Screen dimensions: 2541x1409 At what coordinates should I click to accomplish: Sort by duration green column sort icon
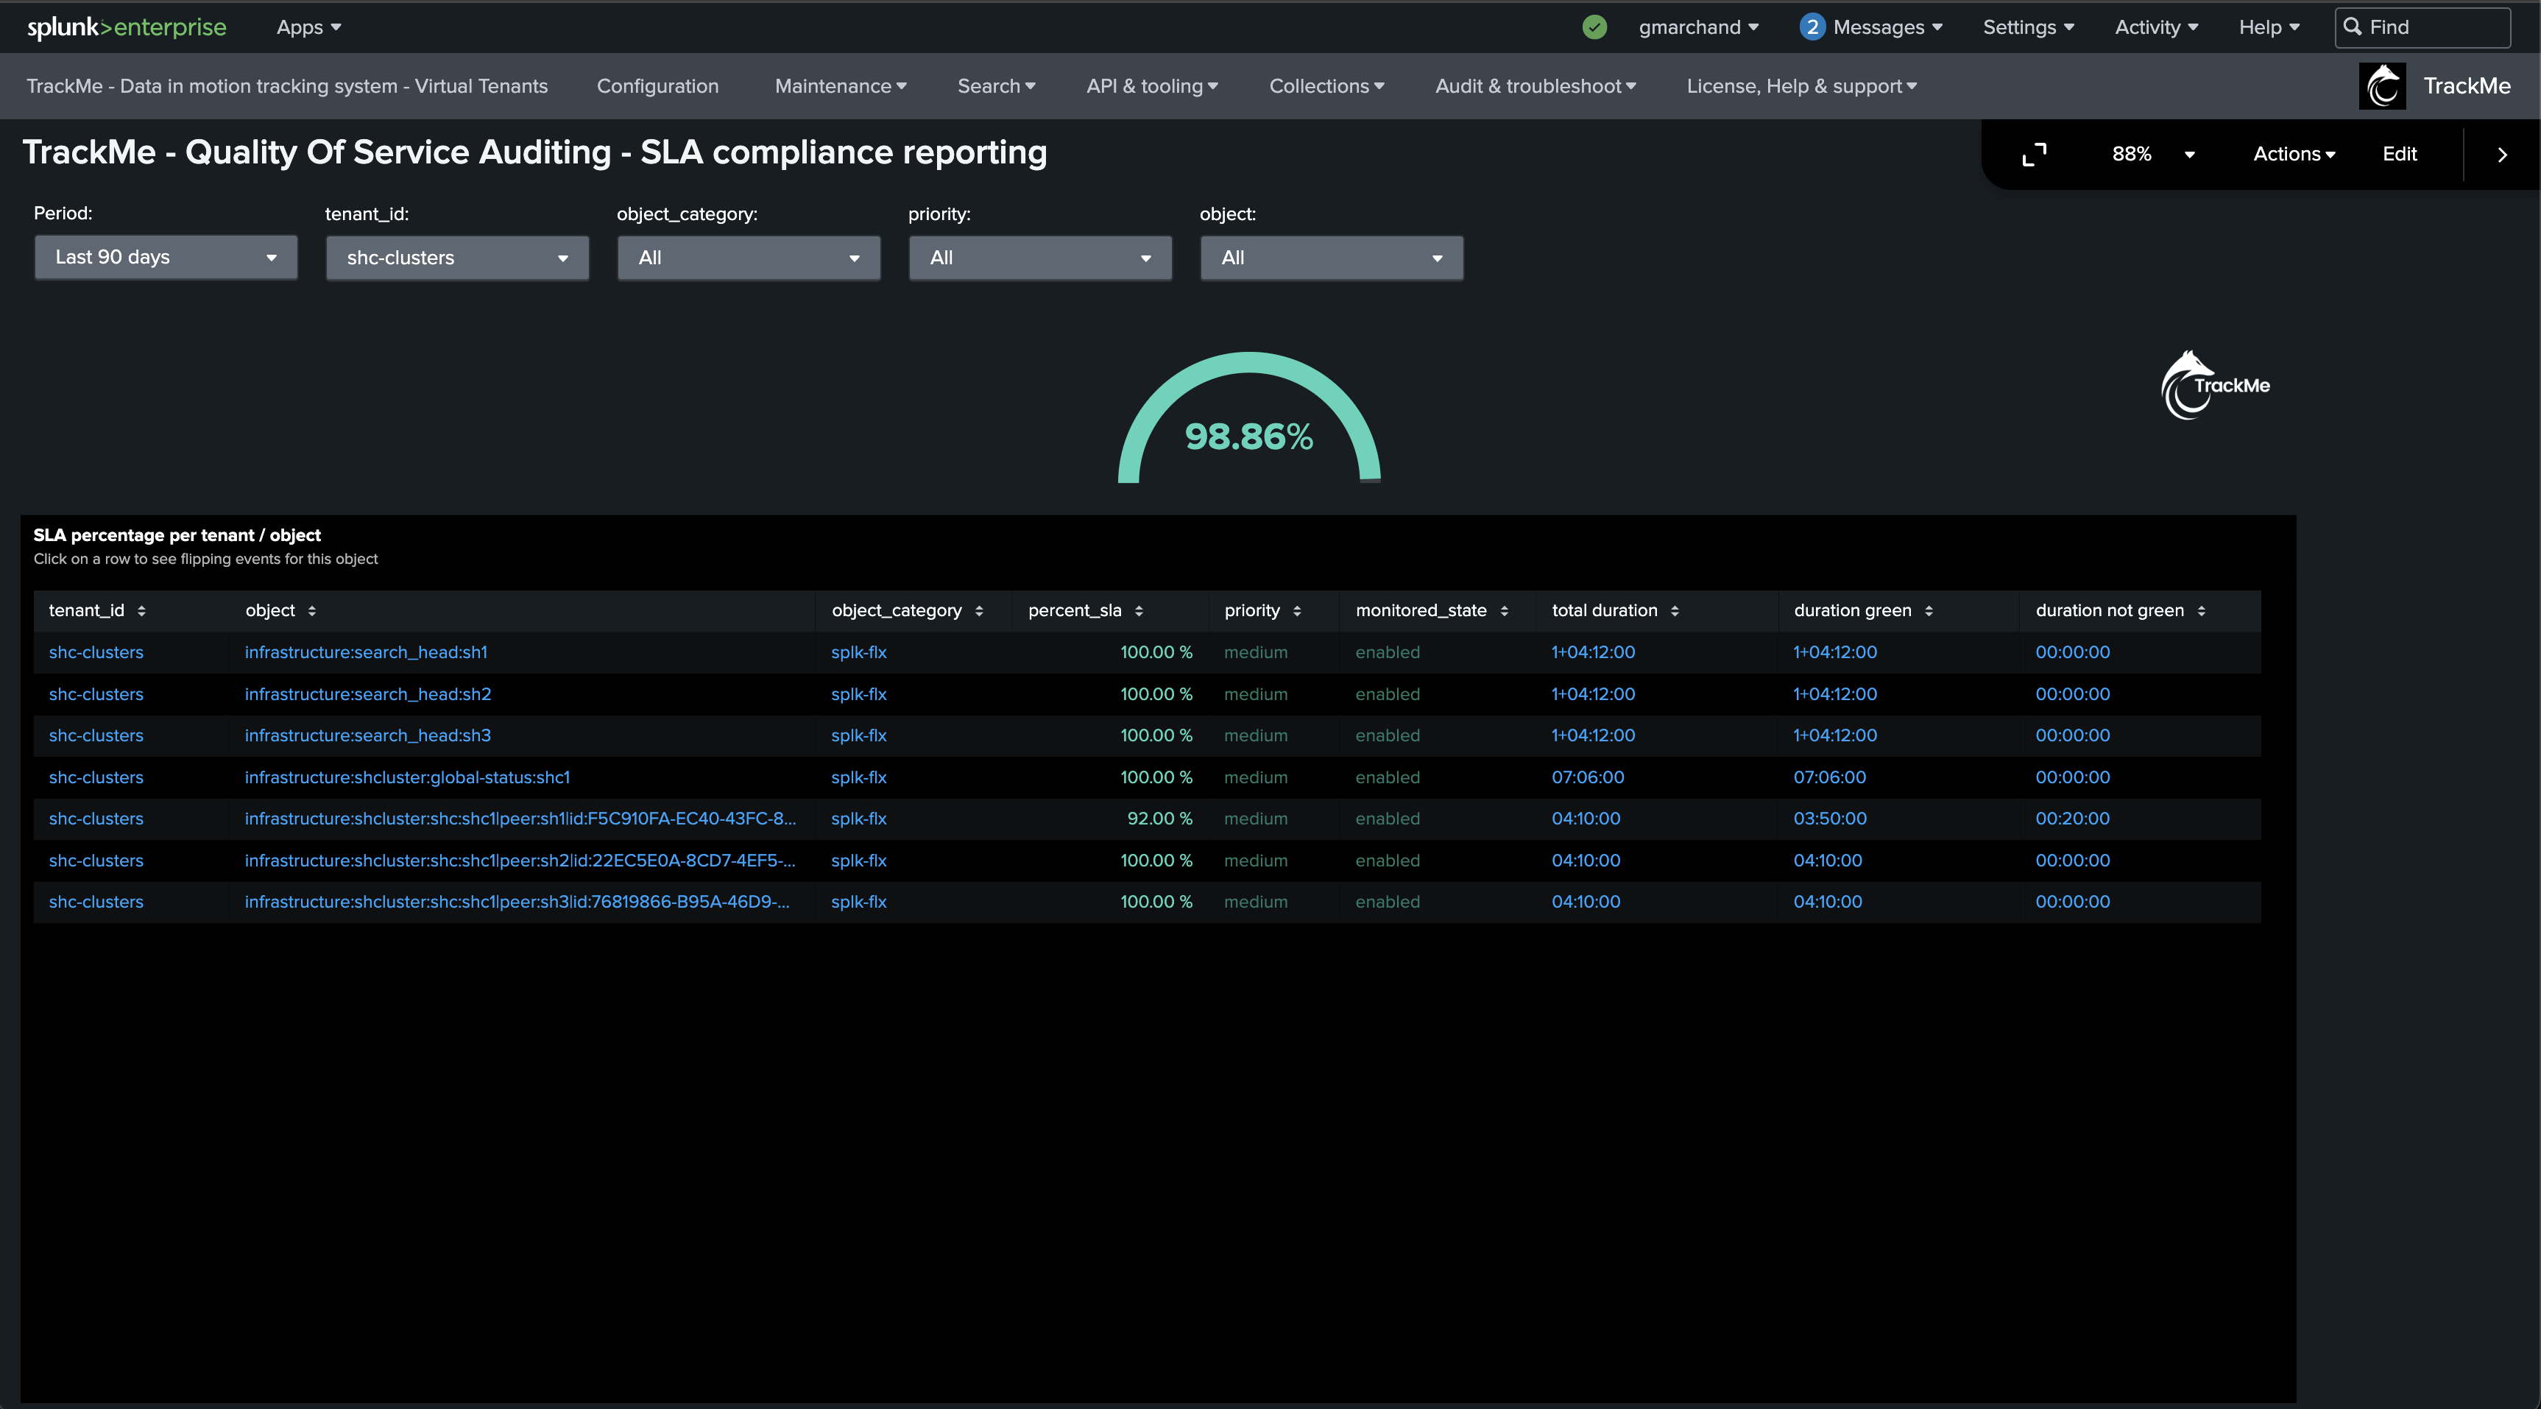[x=1929, y=611]
